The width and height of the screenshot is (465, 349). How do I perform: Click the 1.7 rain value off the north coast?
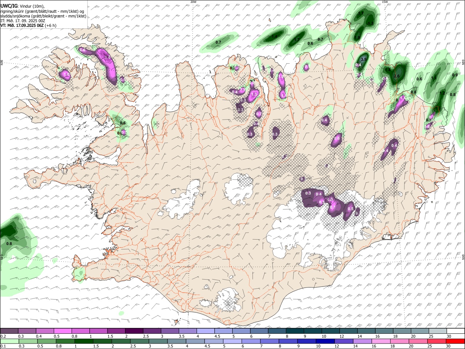point(297,40)
